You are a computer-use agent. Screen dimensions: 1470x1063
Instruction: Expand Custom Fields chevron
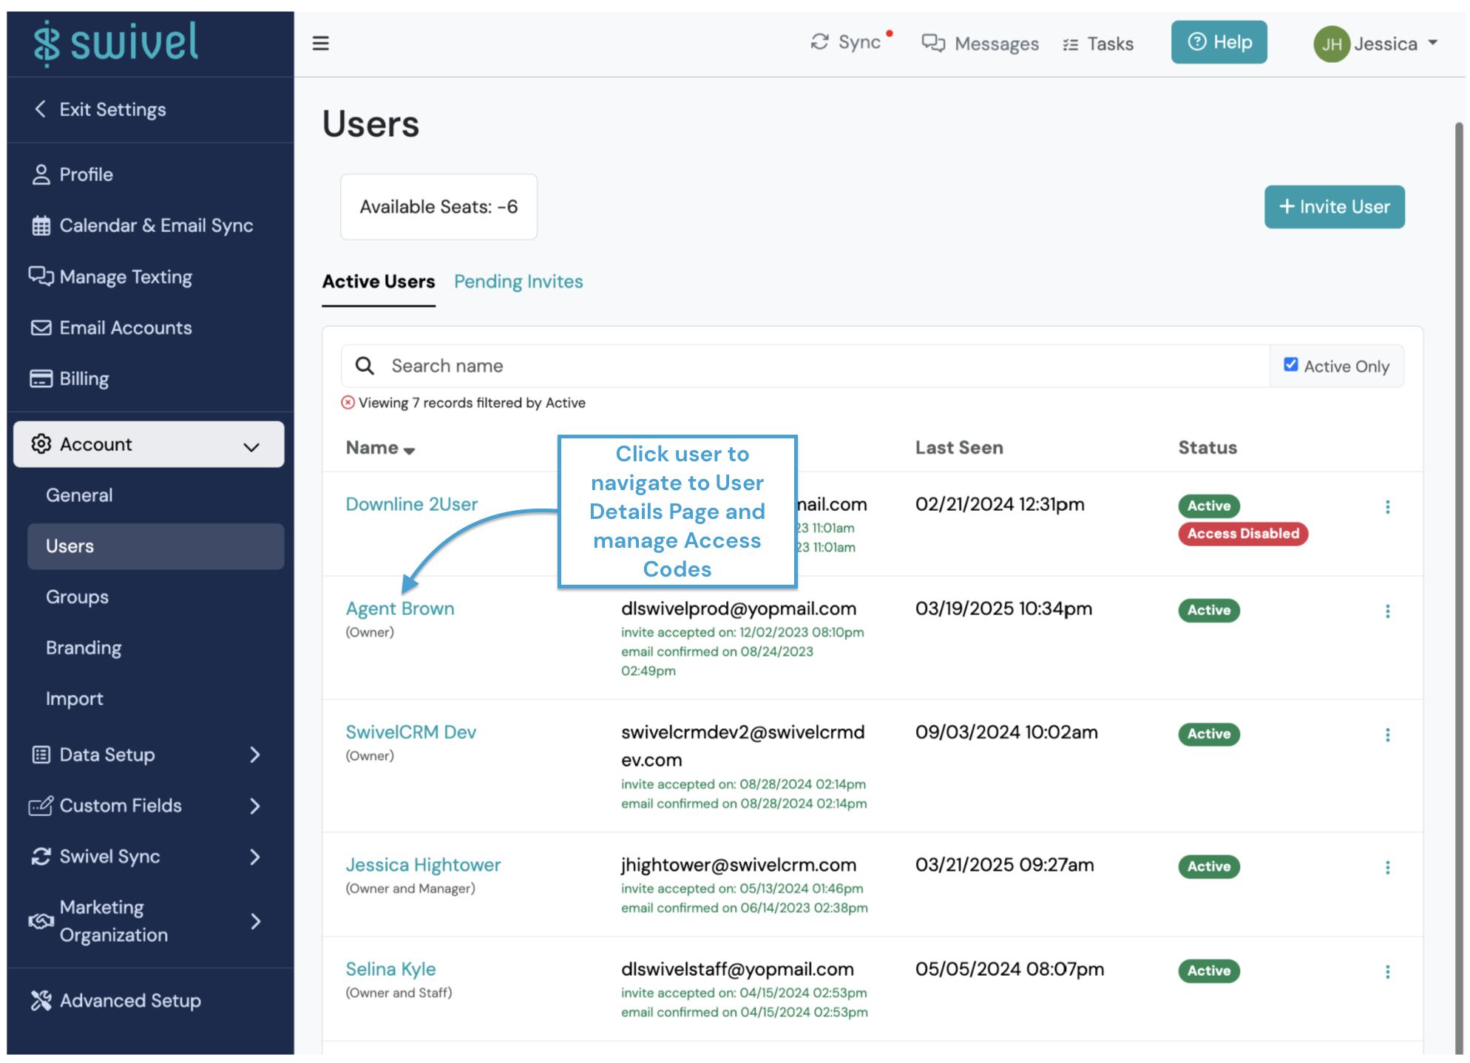point(255,806)
